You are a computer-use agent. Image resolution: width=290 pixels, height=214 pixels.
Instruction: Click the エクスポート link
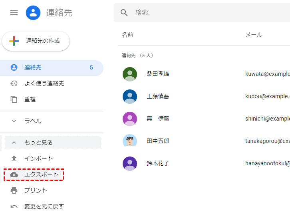click(x=42, y=174)
